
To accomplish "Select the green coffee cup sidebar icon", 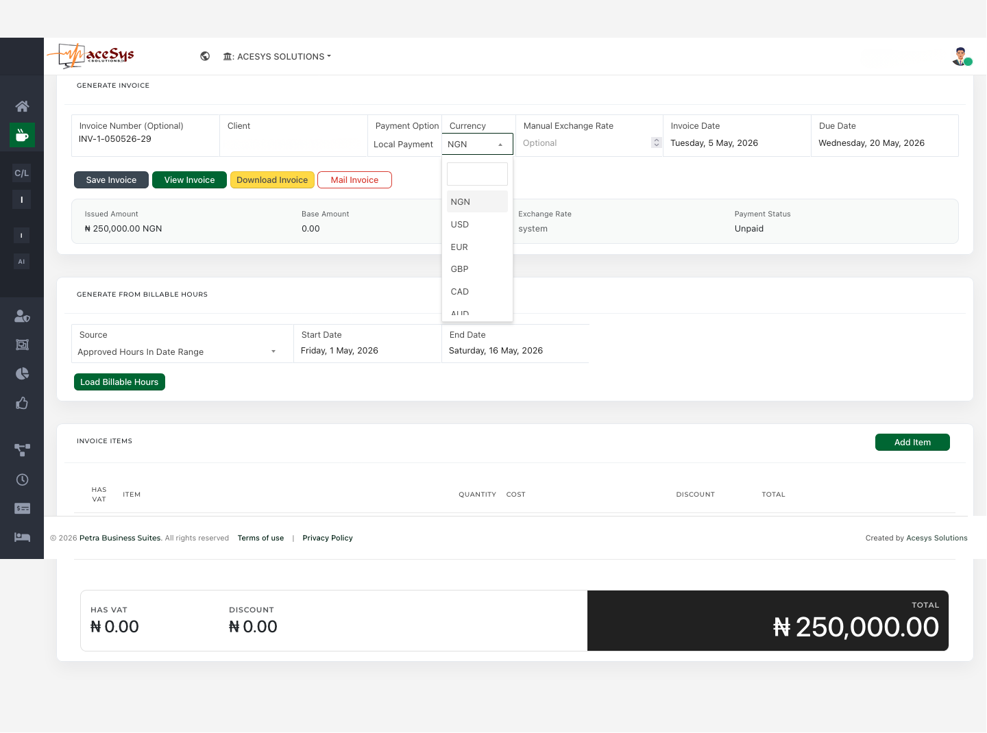I will click(x=22, y=135).
